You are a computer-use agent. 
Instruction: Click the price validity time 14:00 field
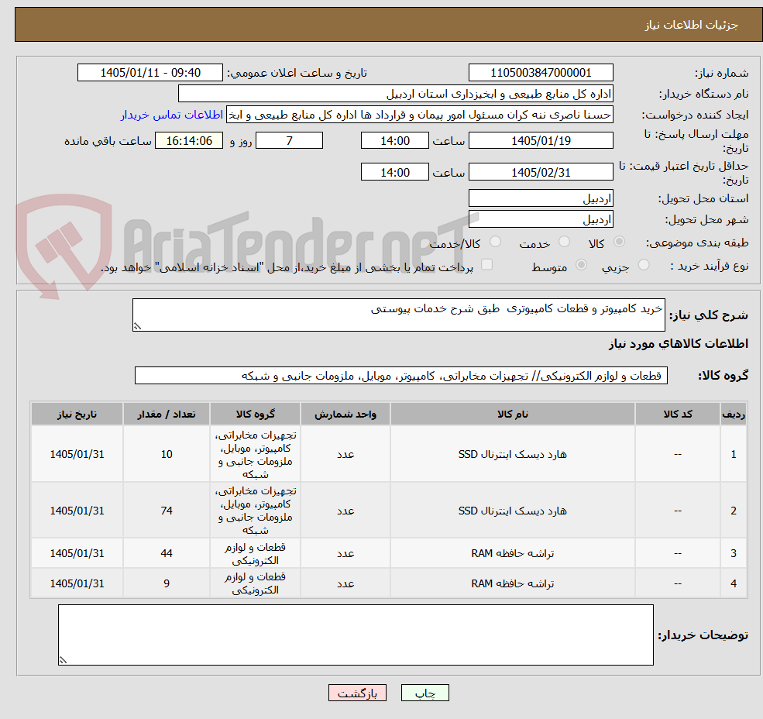[x=394, y=172]
